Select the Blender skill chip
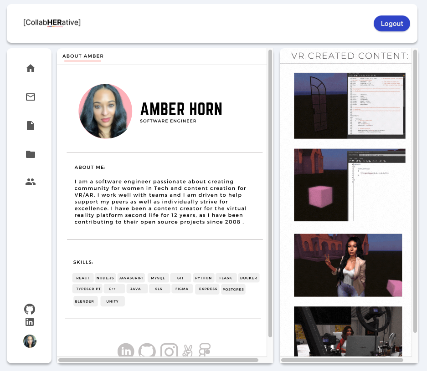The width and height of the screenshot is (427, 371). coord(85,301)
